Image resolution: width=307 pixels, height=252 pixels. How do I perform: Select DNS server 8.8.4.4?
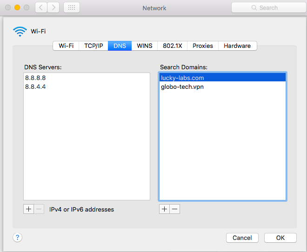[36, 87]
